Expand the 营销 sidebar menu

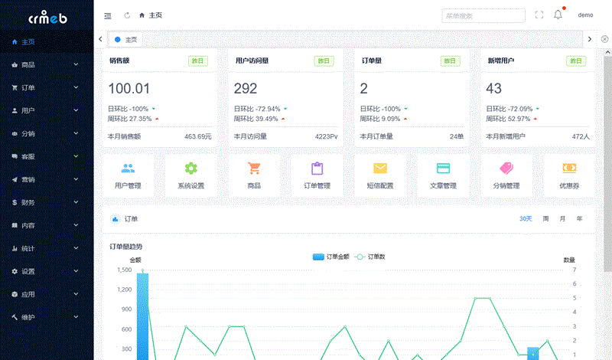[46, 180]
